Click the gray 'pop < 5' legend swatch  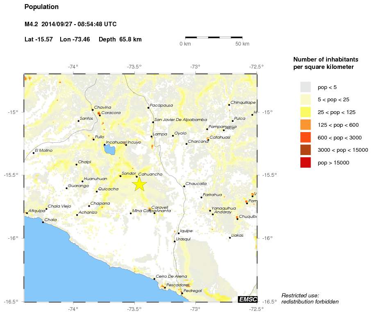[306, 87]
